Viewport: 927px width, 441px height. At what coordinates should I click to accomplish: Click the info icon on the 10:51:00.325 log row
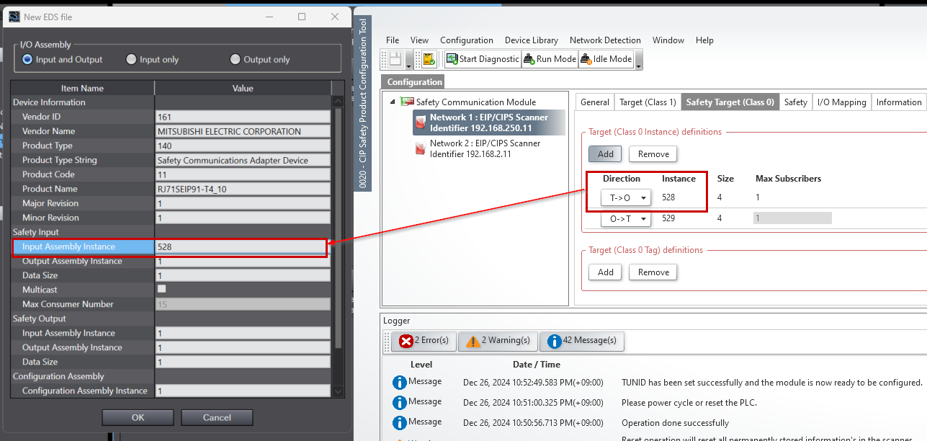pos(400,403)
